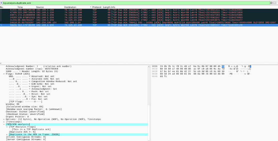Select ECN-Echo: Not set line
The width and height of the screenshot is (278, 141).
tap(31, 84)
